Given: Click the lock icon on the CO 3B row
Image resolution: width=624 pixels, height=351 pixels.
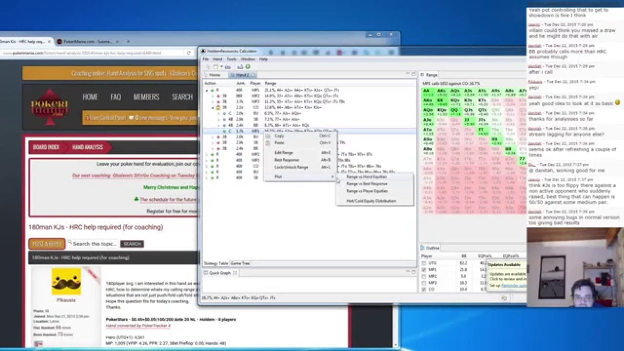Looking at the screenshot, I should 218,108.
